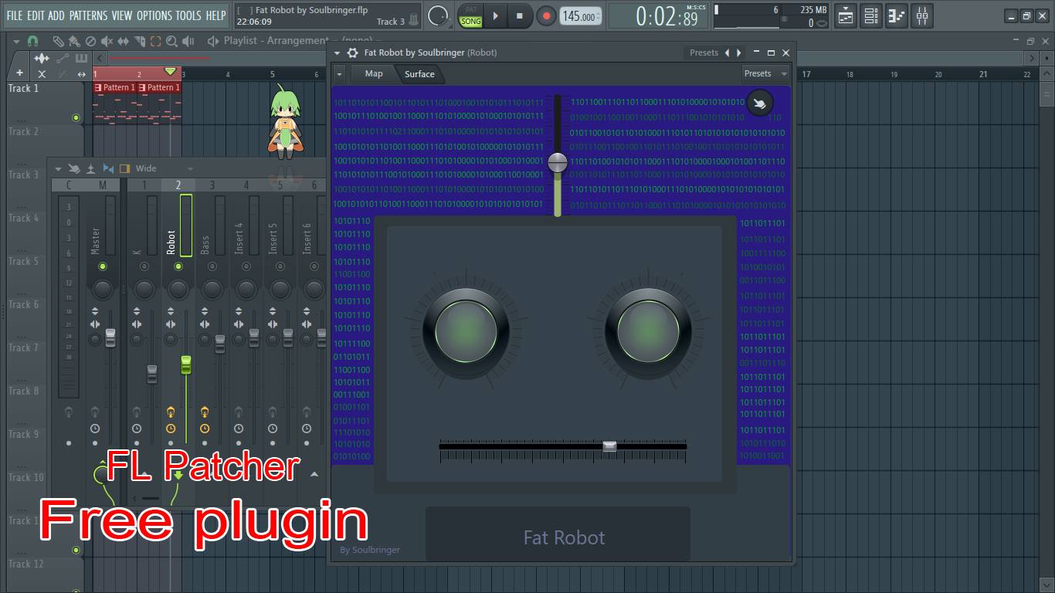Select the Slip tool in the playlist toolbar
Viewport: 1055px width, 593px height.
[x=124, y=41]
